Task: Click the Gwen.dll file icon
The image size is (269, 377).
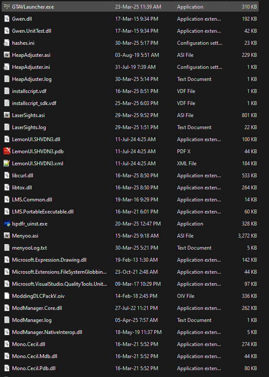Action: tap(7, 19)
